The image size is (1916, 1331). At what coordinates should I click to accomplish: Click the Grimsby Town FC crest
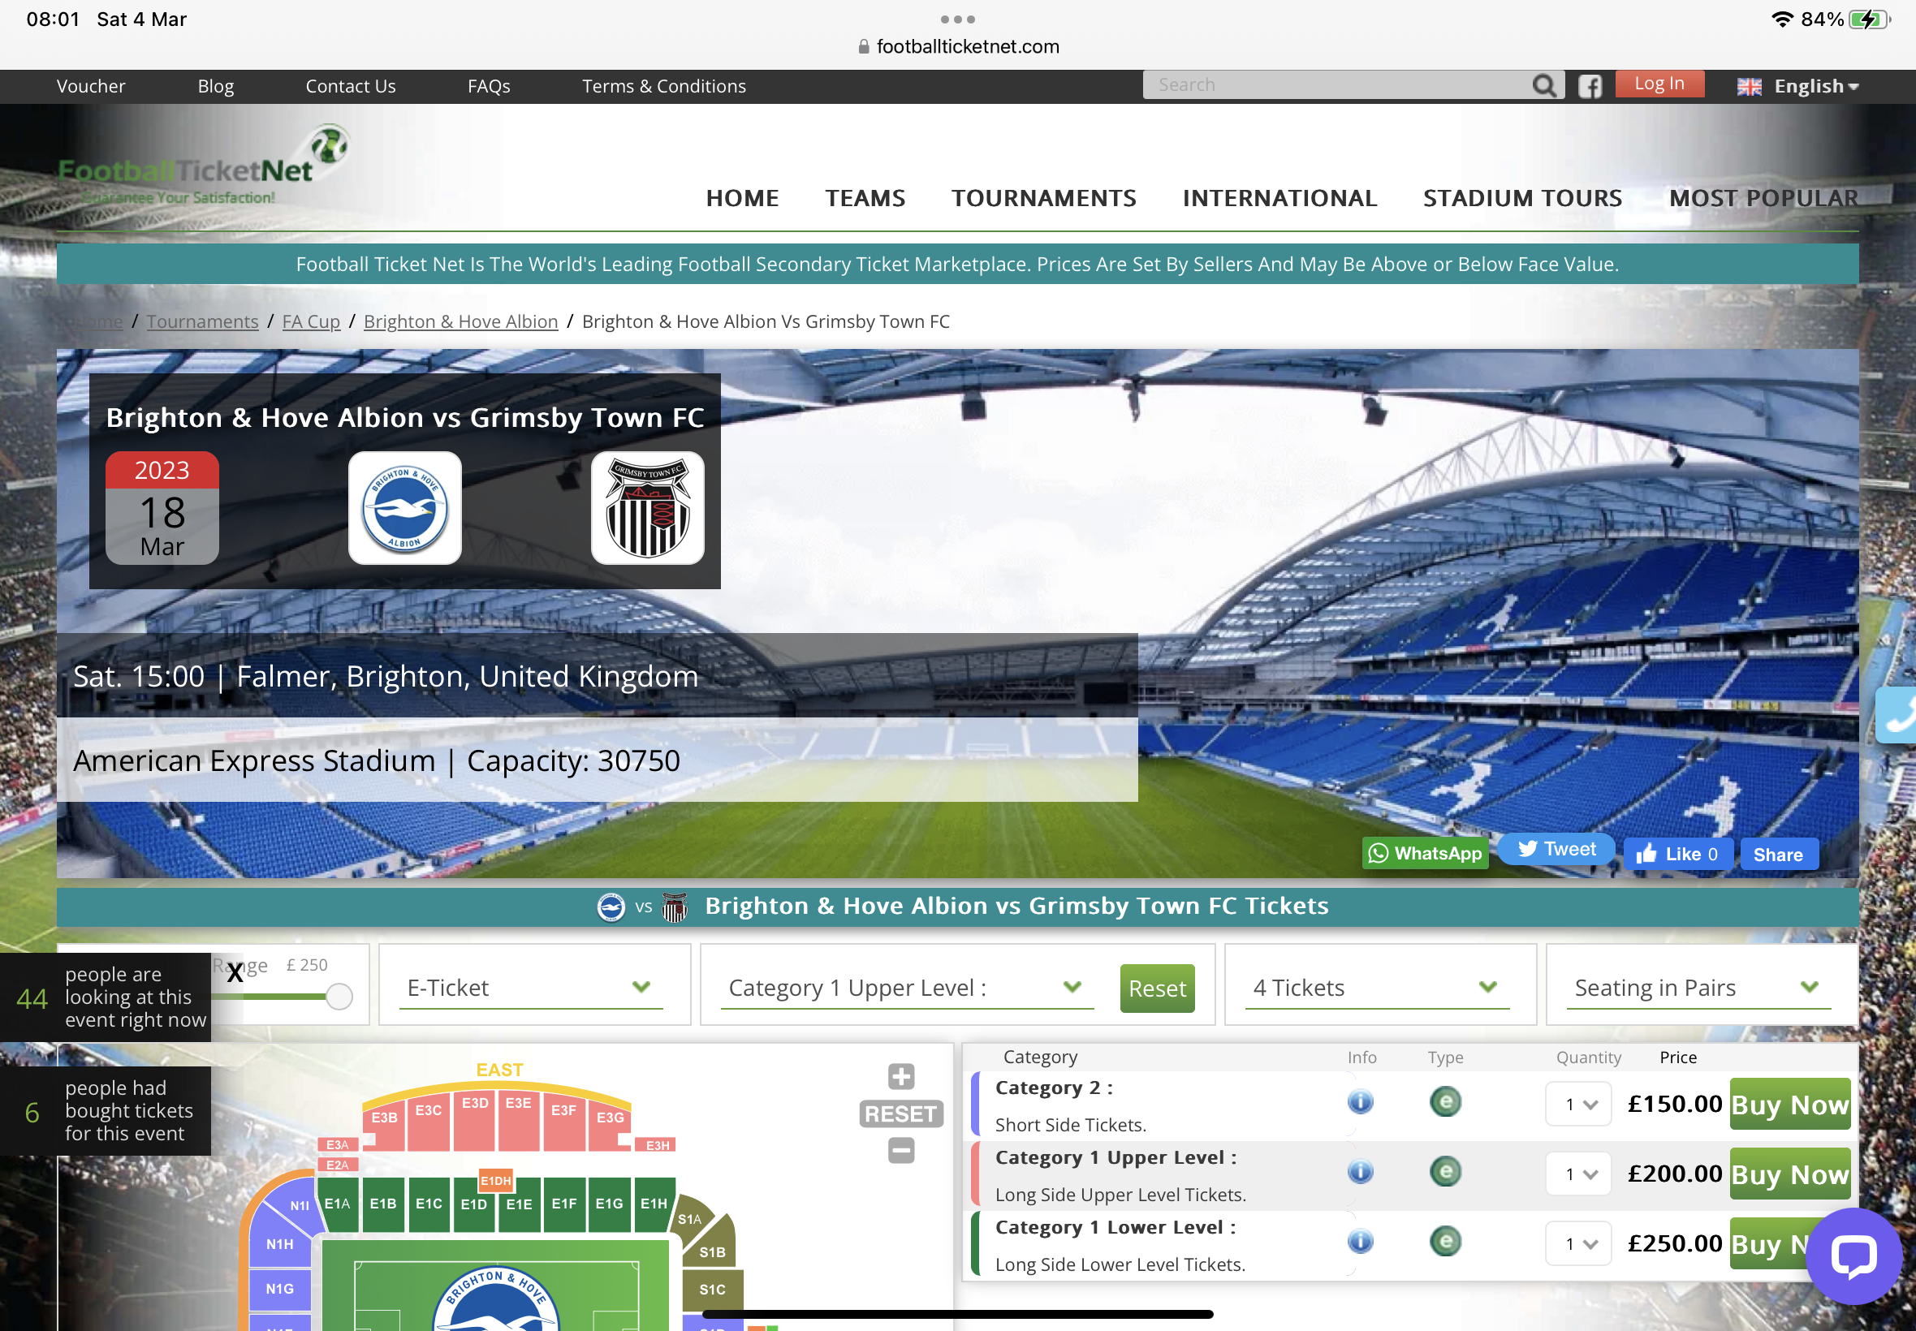click(647, 508)
